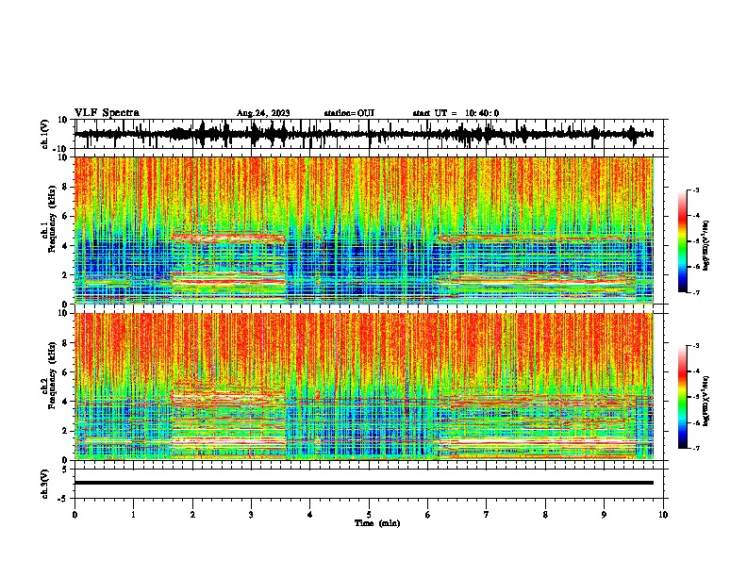Viewport: 747px width, 577px height.
Task: Click the "station=OUJ" header label
Action: pos(349,113)
